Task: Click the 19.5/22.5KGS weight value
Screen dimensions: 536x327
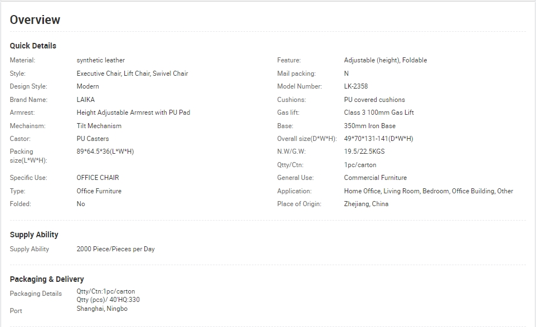Action: point(364,152)
